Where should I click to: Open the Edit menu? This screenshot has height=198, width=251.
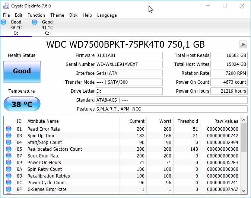click(19, 15)
